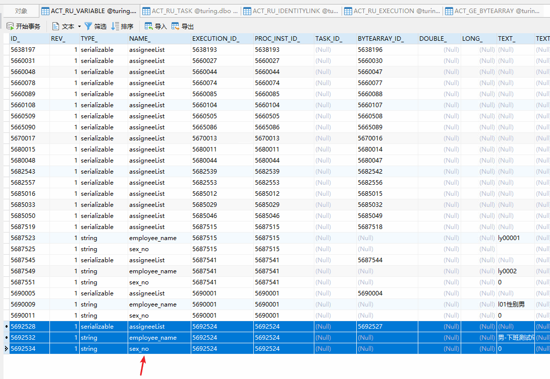Switch to the 对象 tab
Viewport: 550px width, 379px height.
[x=21, y=11]
